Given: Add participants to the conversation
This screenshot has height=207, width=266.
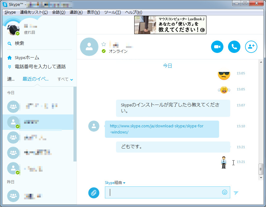Looking at the screenshot, I should point(251,46).
